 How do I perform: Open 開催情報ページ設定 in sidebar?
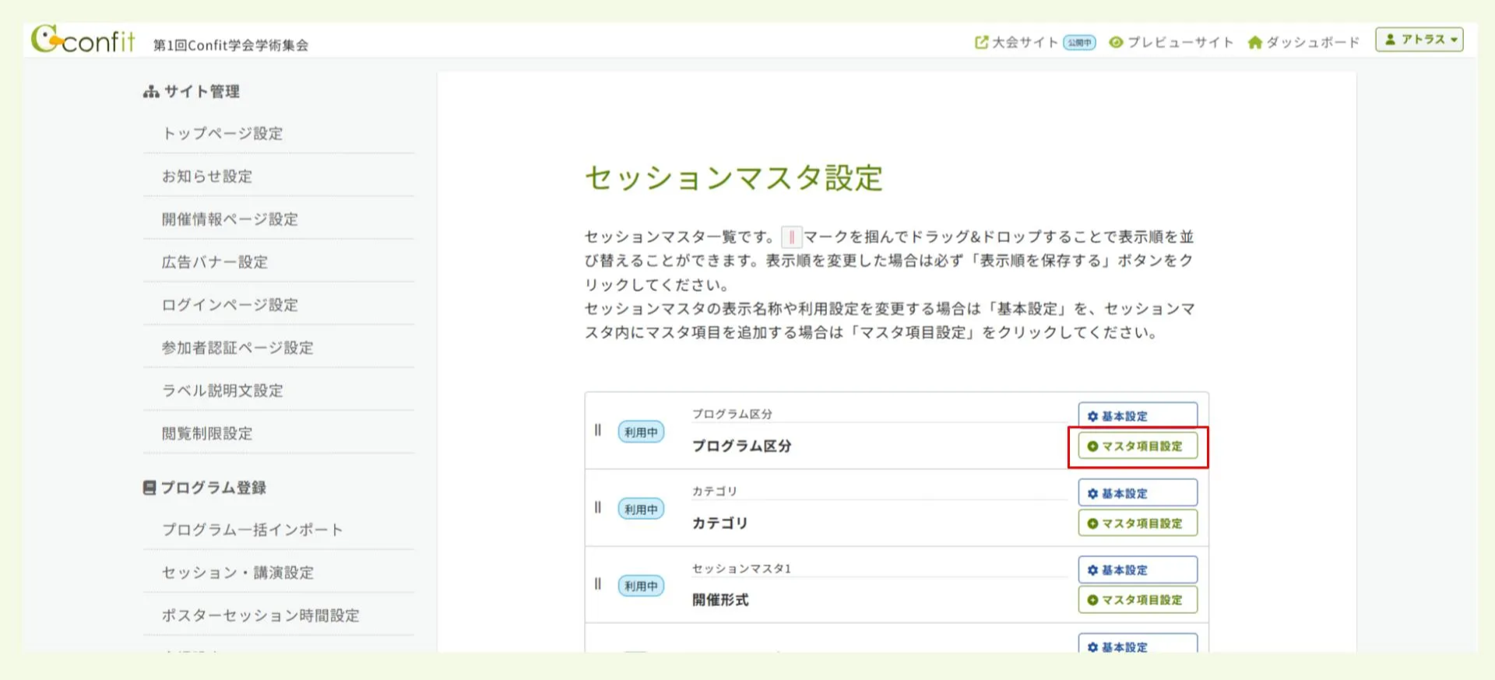point(230,219)
